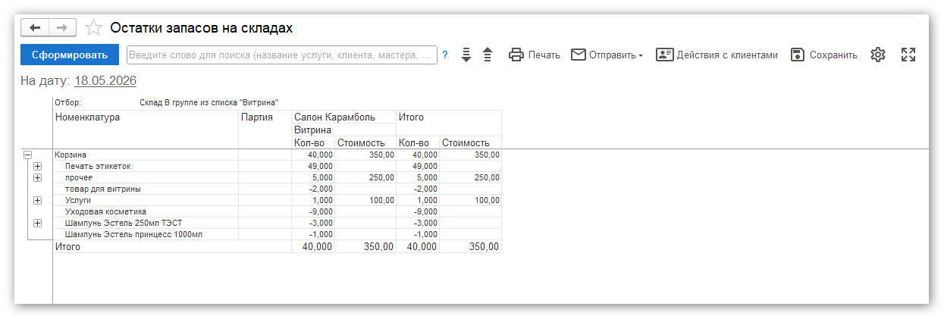Expand all groups icon

tap(466, 55)
